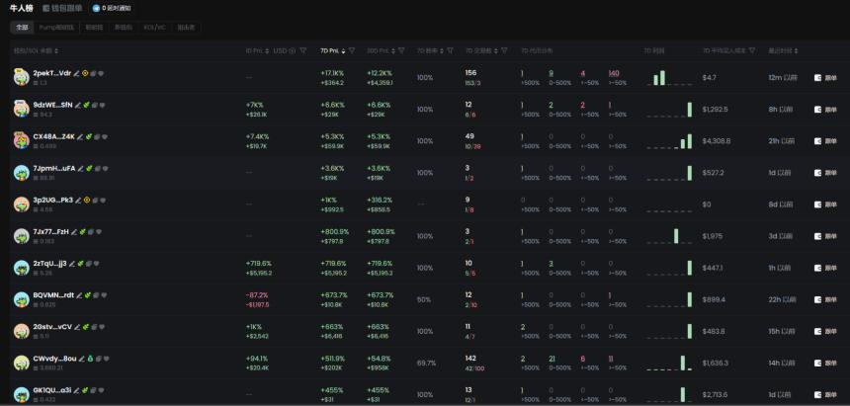Open avatar of wallet CX48A...Z4K
This screenshot has height=406, width=850.
[21, 140]
